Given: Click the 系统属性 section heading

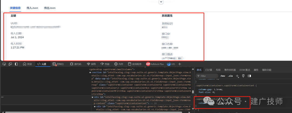Looking at the screenshot, I should coord(167,16).
